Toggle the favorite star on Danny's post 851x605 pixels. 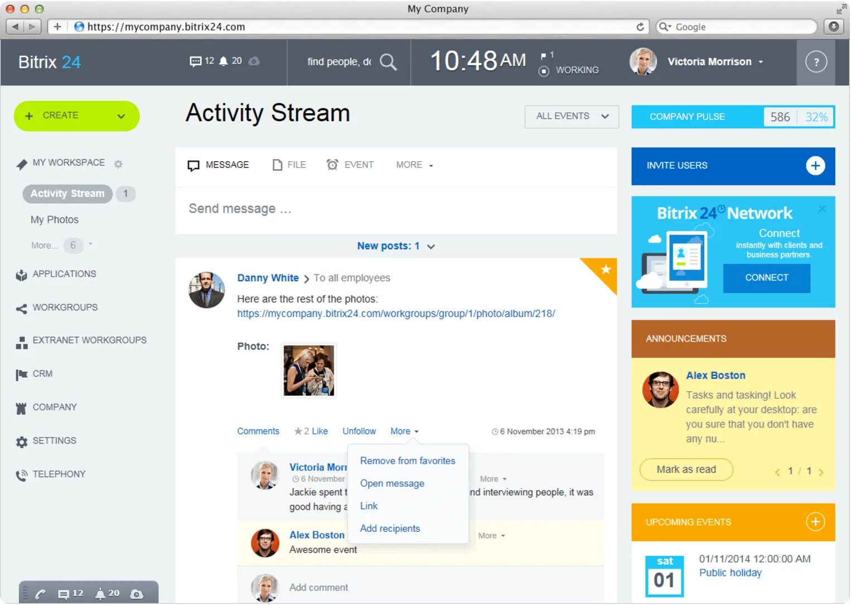click(605, 270)
